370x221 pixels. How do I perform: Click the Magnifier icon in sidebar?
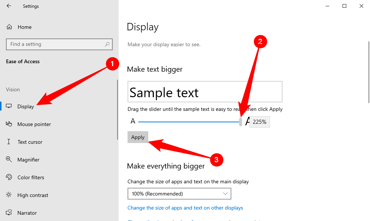9,159
